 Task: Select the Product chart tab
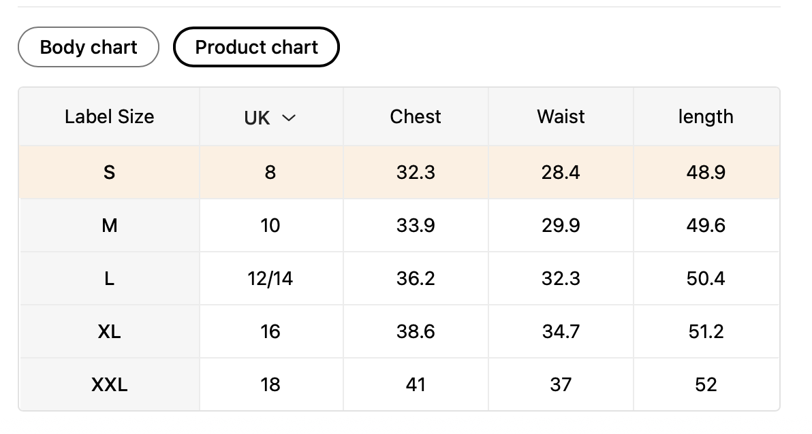[x=256, y=48]
